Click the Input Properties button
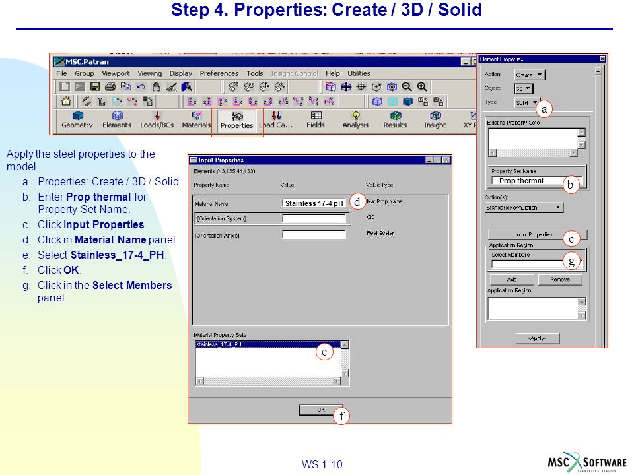 coord(538,234)
